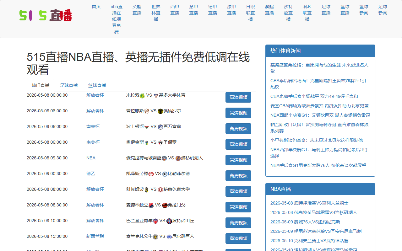Switch to the 篮球直播 tab

tap(97, 85)
